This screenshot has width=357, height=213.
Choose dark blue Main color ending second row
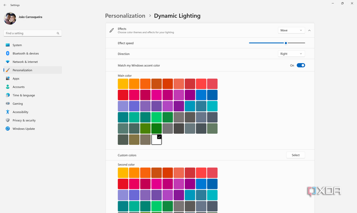point(212,95)
